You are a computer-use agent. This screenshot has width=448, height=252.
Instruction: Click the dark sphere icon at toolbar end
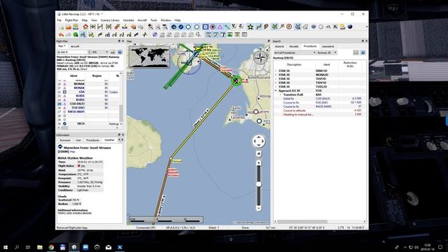coord(350,27)
